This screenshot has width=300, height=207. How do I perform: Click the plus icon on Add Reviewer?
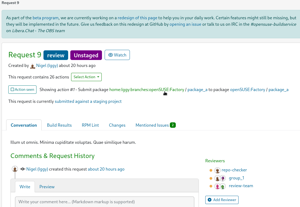(210, 200)
